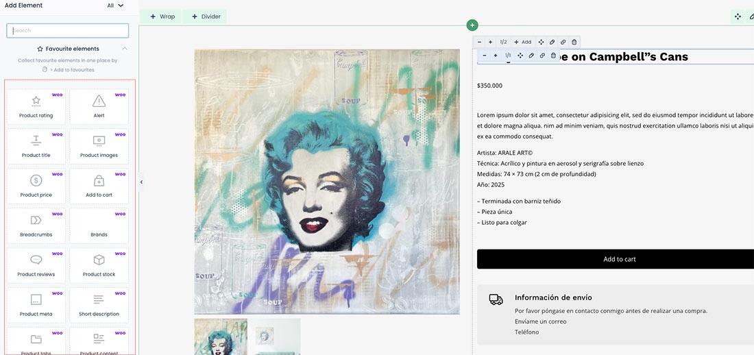Click the Add button in column toolbar
Viewport: 754px width, 355px height.
coord(522,42)
